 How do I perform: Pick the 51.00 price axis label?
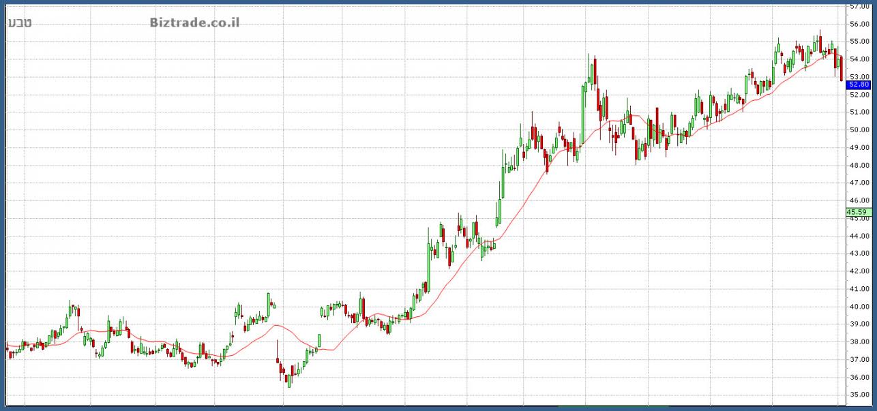[x=859, y=112]
